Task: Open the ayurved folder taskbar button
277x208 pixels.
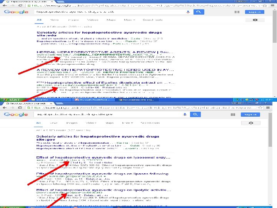Action: point(50,100)
